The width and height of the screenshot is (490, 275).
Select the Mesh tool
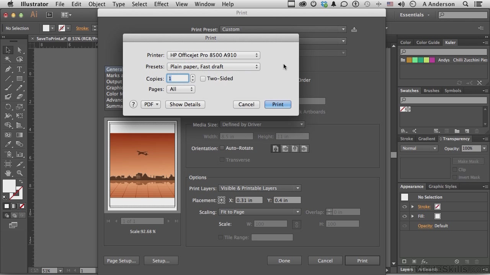(8, 135)
